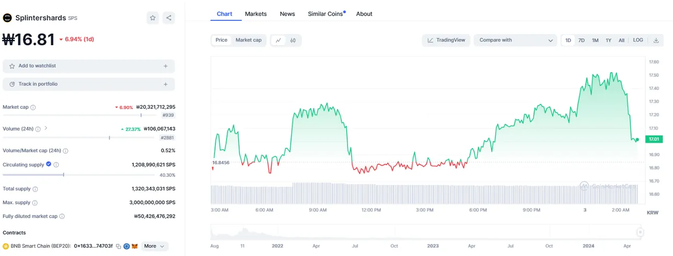Click the info icon beside Circulating supply

click(56, 165)
